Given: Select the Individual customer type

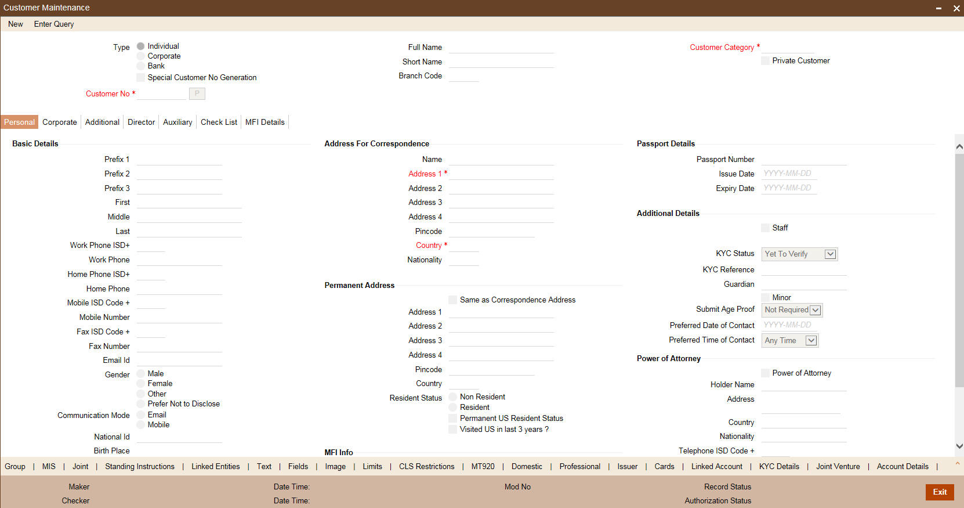Looking at the screenshot, I should point(140,46).
